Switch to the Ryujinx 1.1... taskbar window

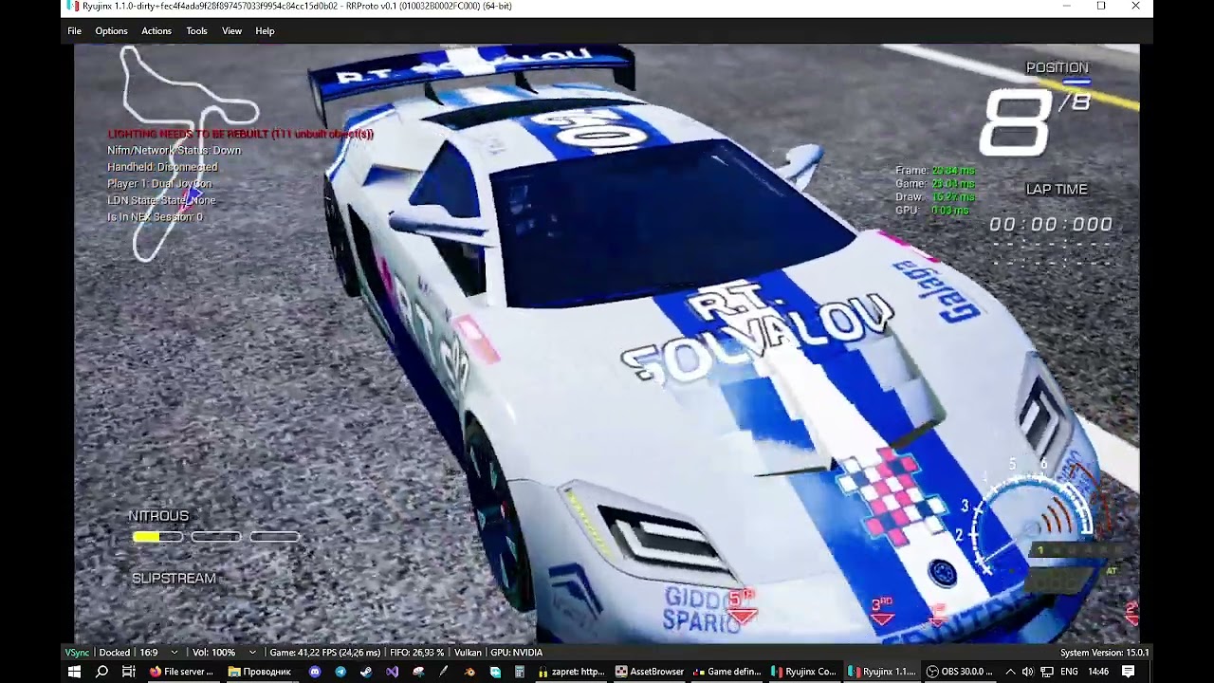click(882, 672)
